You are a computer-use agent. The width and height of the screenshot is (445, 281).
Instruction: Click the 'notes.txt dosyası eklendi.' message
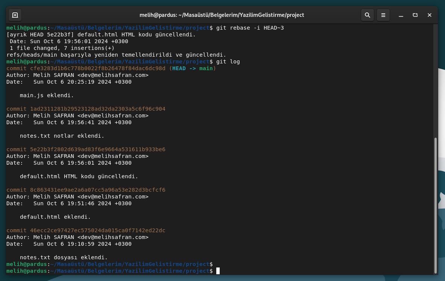point(64,257)
